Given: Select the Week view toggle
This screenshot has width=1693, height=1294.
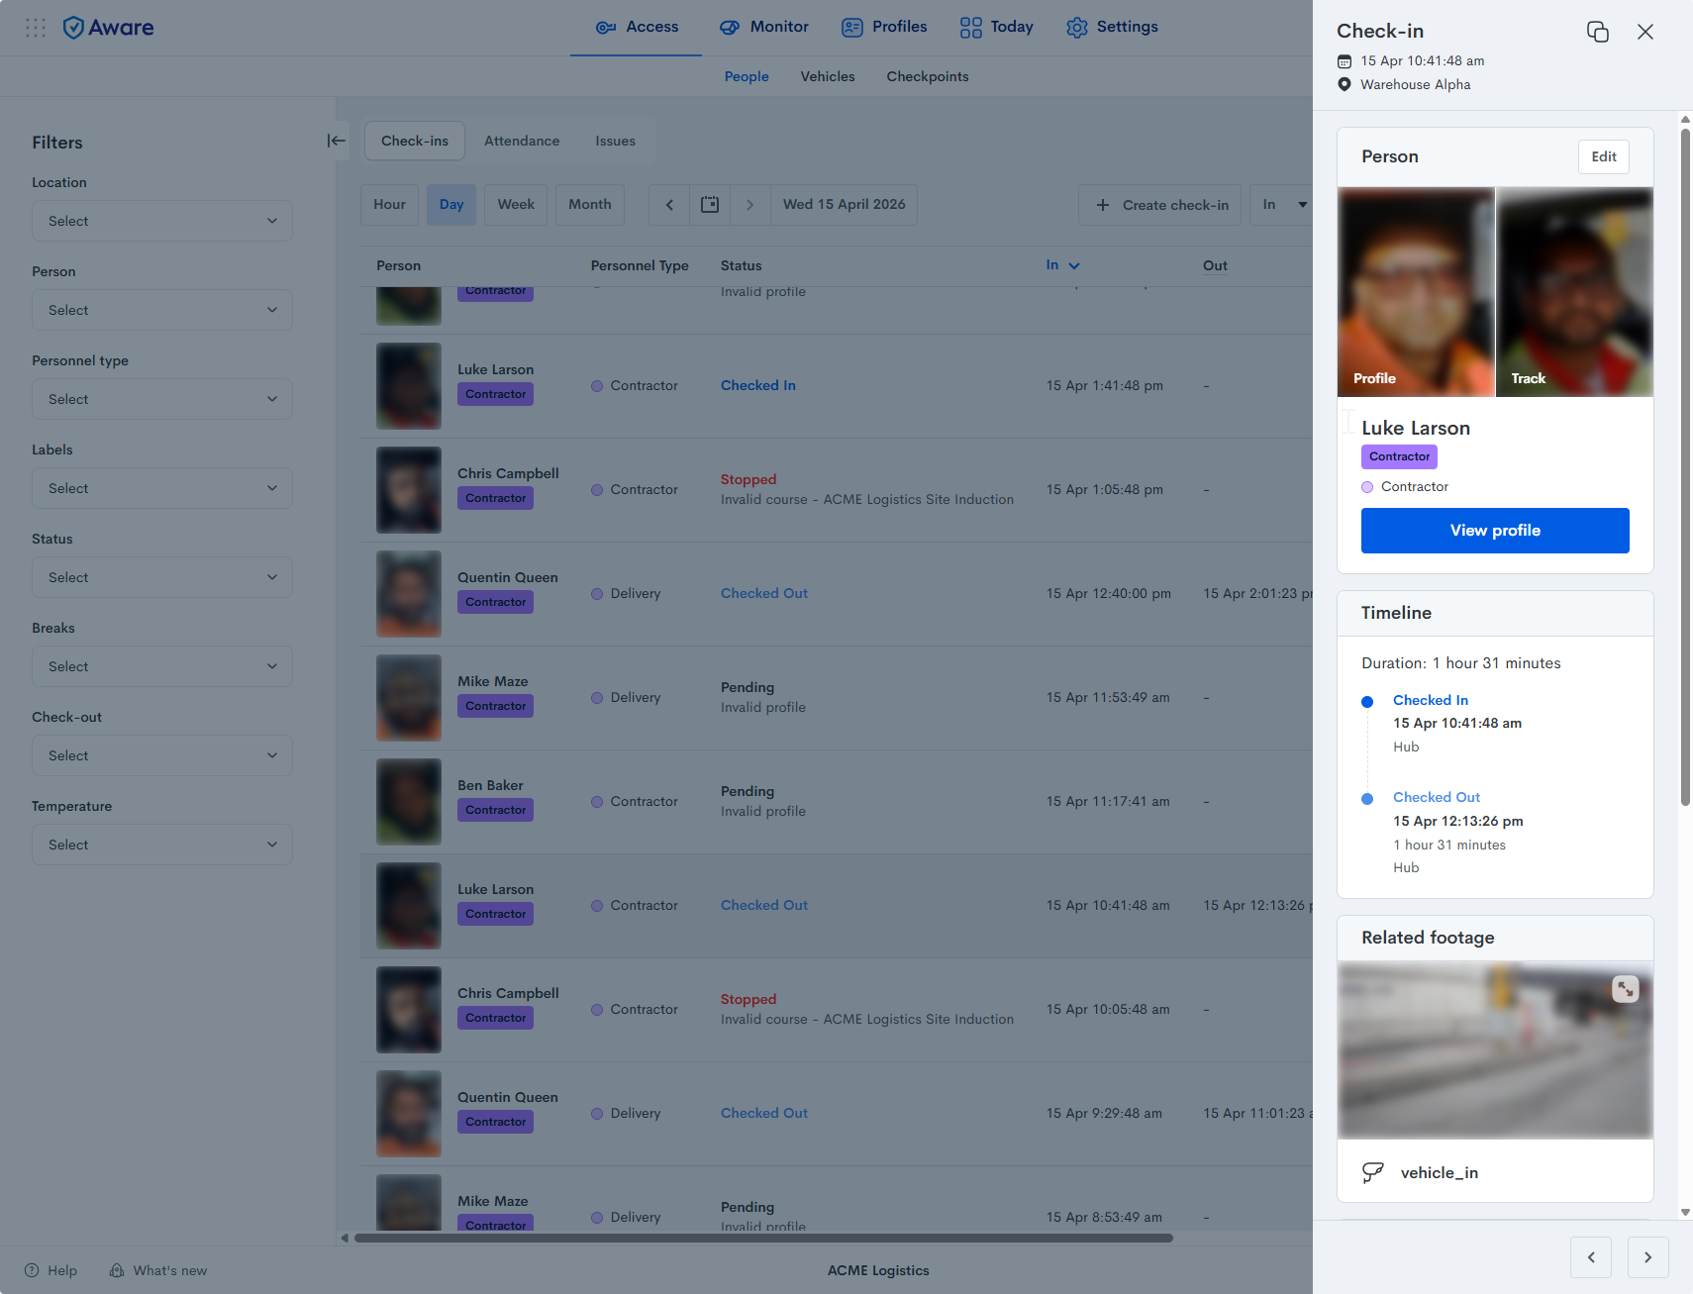Looking at the screenshot, I should click(516, 205).
